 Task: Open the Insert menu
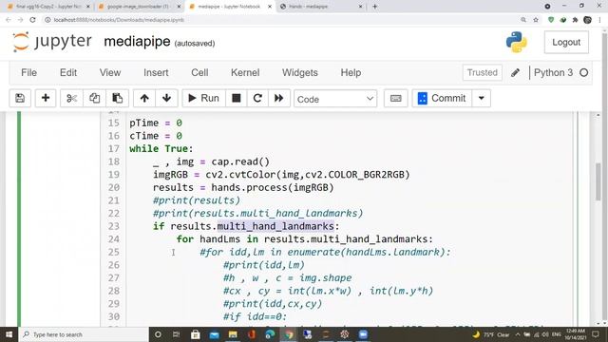[156, 72]
